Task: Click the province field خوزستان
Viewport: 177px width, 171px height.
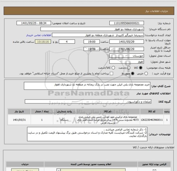Action: click(127, 56)
